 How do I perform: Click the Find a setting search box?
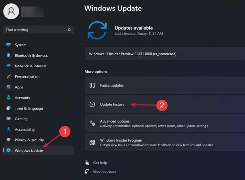tap(38, 30)
